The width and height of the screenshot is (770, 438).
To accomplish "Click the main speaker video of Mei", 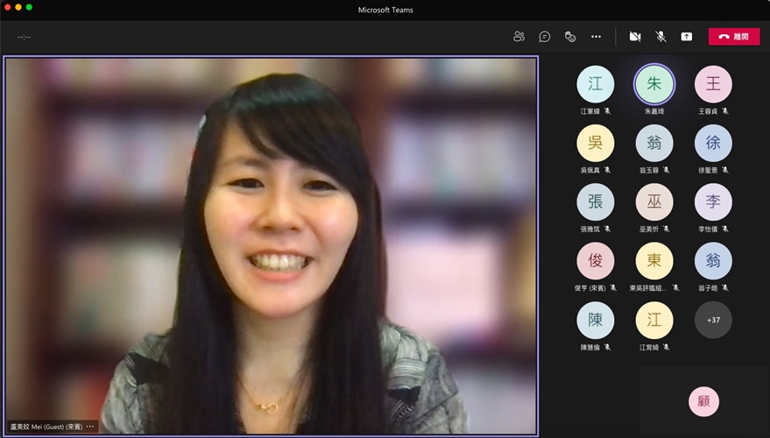I will point(271,245).
